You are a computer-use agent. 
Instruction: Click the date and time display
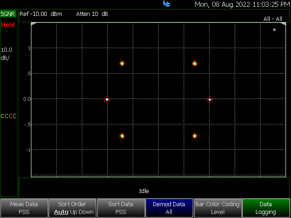[x=242, y=5]
